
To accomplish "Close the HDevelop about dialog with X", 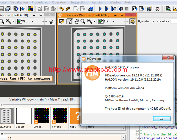I will coord(168,58).
